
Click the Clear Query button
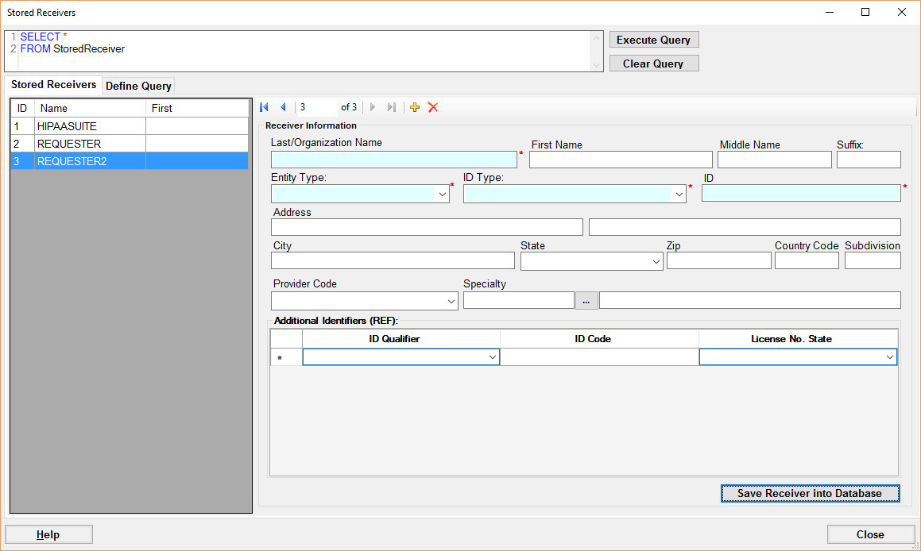pyautogui.click(x=653, y=64)
